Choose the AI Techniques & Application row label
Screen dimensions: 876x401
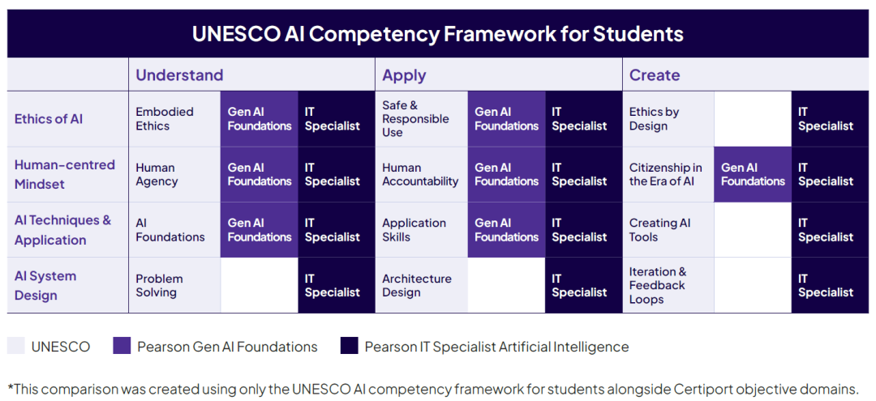click(x=62, y=230)
